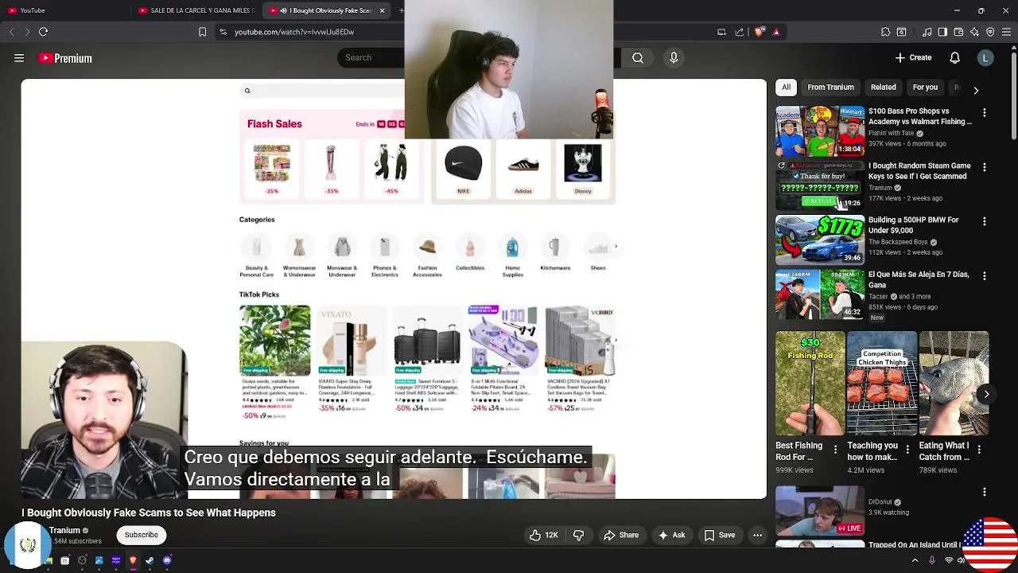Reload the page in browser toolbar
The width and height of the screenshot is (1018, 573).
pos(44,32)
